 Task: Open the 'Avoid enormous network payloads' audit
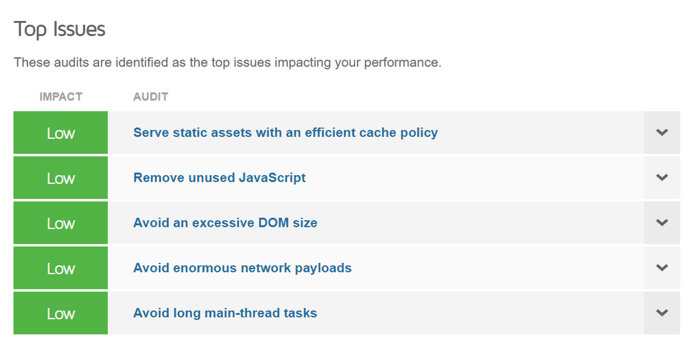(x=242, y=268)
